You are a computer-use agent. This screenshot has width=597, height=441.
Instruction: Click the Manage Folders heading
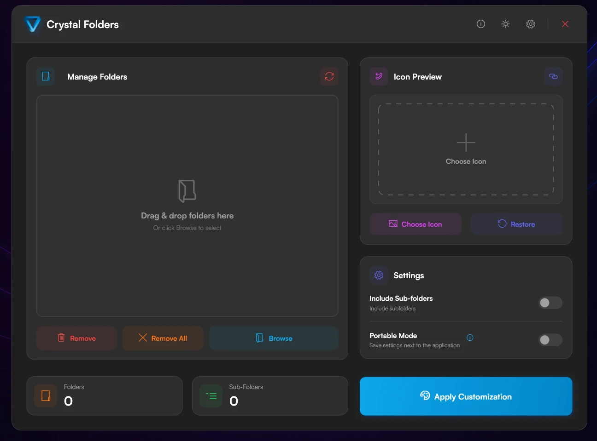pyautogui.click(x=97, y=77)
